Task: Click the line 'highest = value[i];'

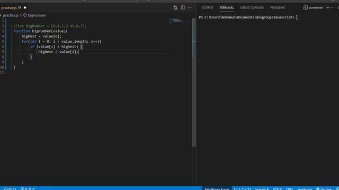Action: (58, 52)
